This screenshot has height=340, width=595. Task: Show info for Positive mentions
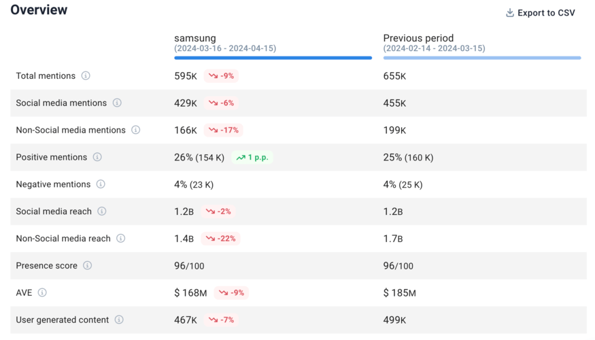tap(97, 157)
